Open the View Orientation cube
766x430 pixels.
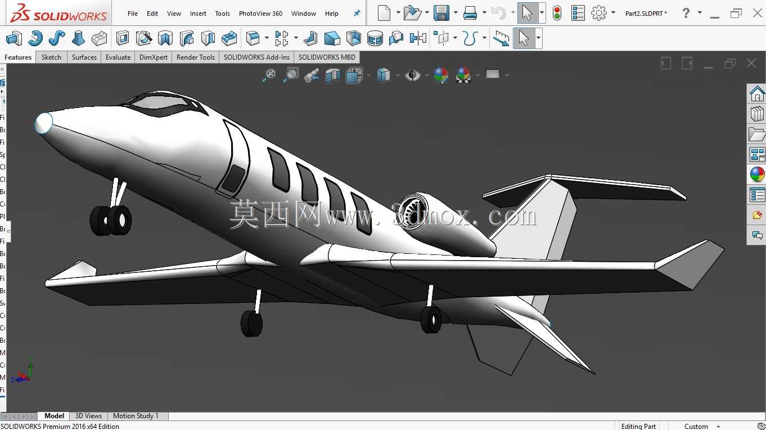point(354,75)
